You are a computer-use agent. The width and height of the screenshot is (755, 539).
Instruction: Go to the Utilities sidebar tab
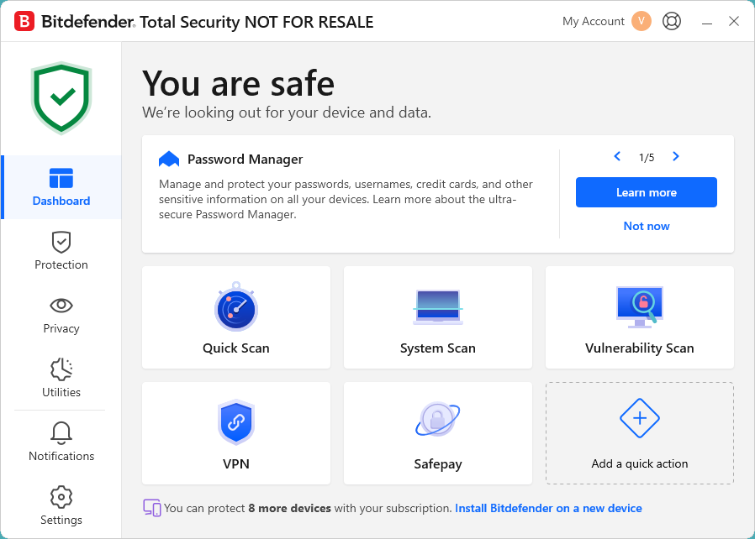pos(61,379)
